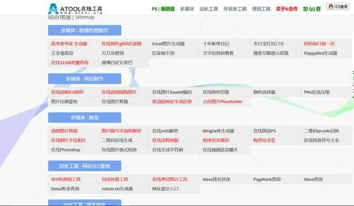The height and width of the screenshot is (206, 354).
Task: Open the 文字信息斜着看 link
Action: coord(218,53)
